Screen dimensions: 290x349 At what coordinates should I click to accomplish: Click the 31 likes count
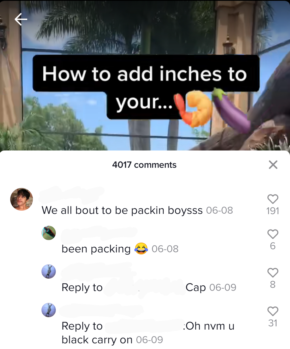pos(273,323)
